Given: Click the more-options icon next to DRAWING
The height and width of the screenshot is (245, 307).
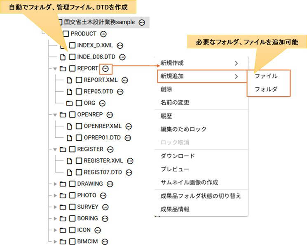Looking at the screenshot, I should [110, 184].
